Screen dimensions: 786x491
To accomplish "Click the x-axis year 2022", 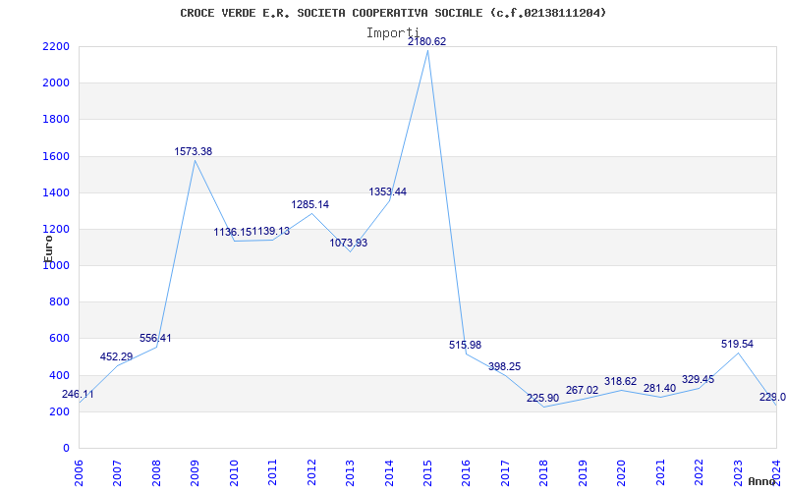I will tap(699, 472).
